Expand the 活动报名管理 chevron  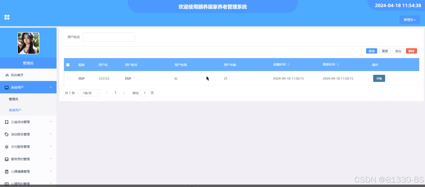click(x=51, y=134)
